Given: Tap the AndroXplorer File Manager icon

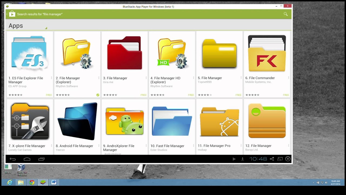Looking at the screenshot, I should (x=125, y=121).
